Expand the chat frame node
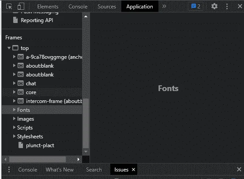 click(14, 83)
